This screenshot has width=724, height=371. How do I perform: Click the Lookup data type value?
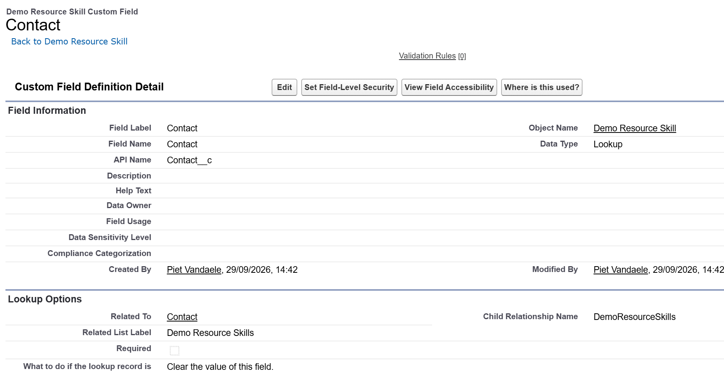[x=608, y=144]
